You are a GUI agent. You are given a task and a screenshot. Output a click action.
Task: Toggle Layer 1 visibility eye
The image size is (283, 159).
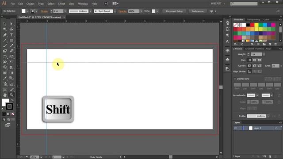(235, 128)
